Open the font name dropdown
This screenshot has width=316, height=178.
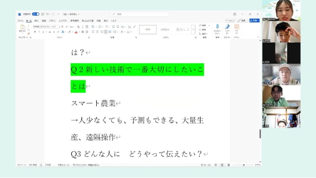[x=51, y=27]
